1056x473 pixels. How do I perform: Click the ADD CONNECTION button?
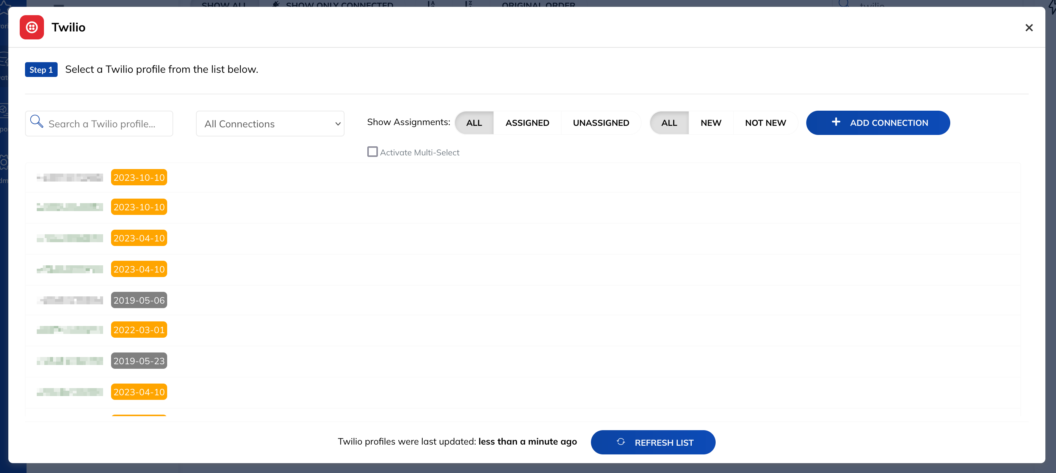coord(878,122)
